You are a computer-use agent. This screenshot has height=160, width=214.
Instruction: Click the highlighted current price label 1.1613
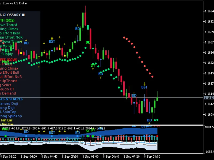point(209,98)
